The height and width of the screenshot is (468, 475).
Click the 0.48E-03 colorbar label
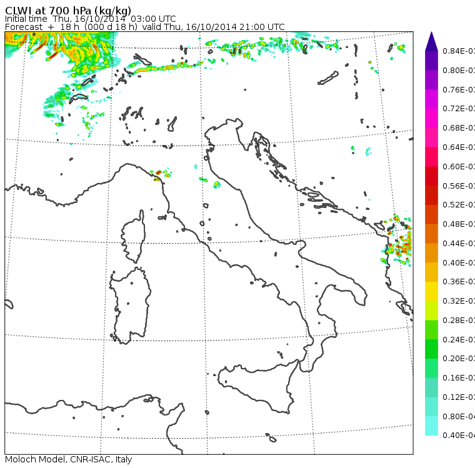[x=459, y=224]
